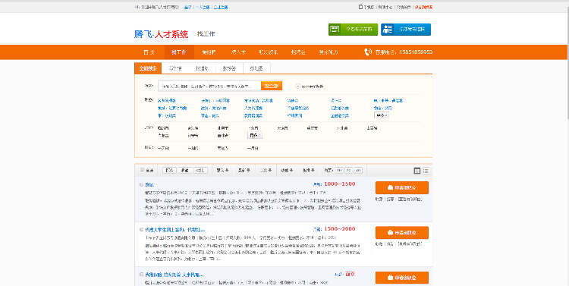This screenshot has width=569, height=286.
Task: Click the green resume creation button
Action: coord(353,30)
